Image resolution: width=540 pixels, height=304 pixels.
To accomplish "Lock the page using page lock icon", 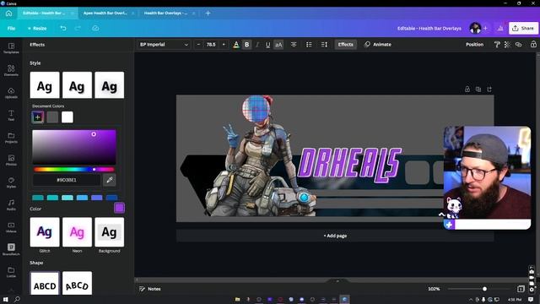I will [x=467, y=90].
